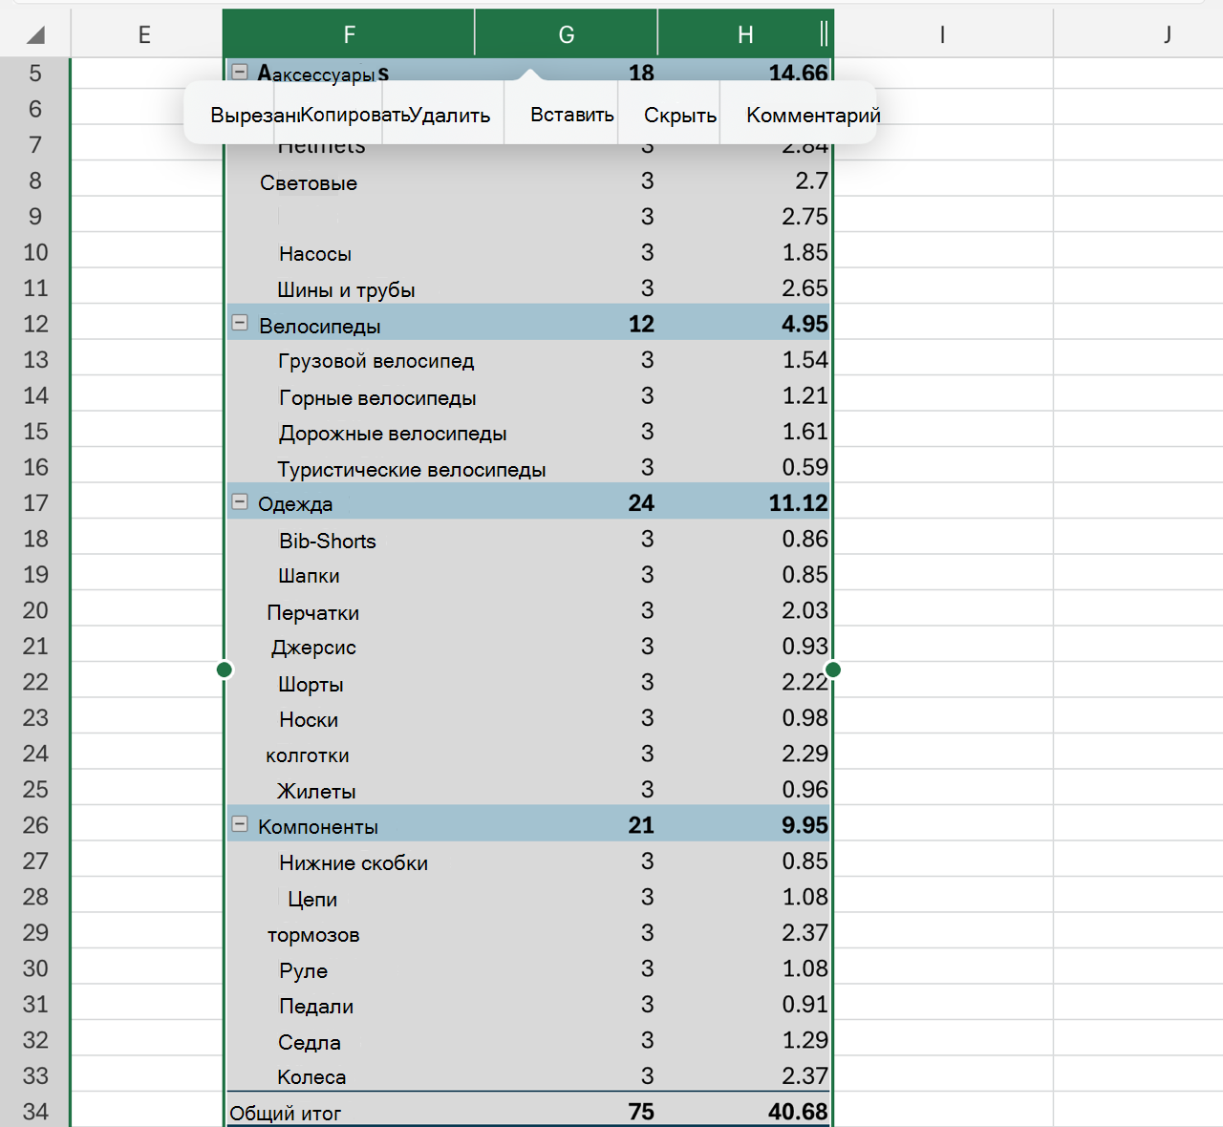Screen dimensions: 1223x1127
Task: Select the Насосы cell
Action: pos(349,253)
